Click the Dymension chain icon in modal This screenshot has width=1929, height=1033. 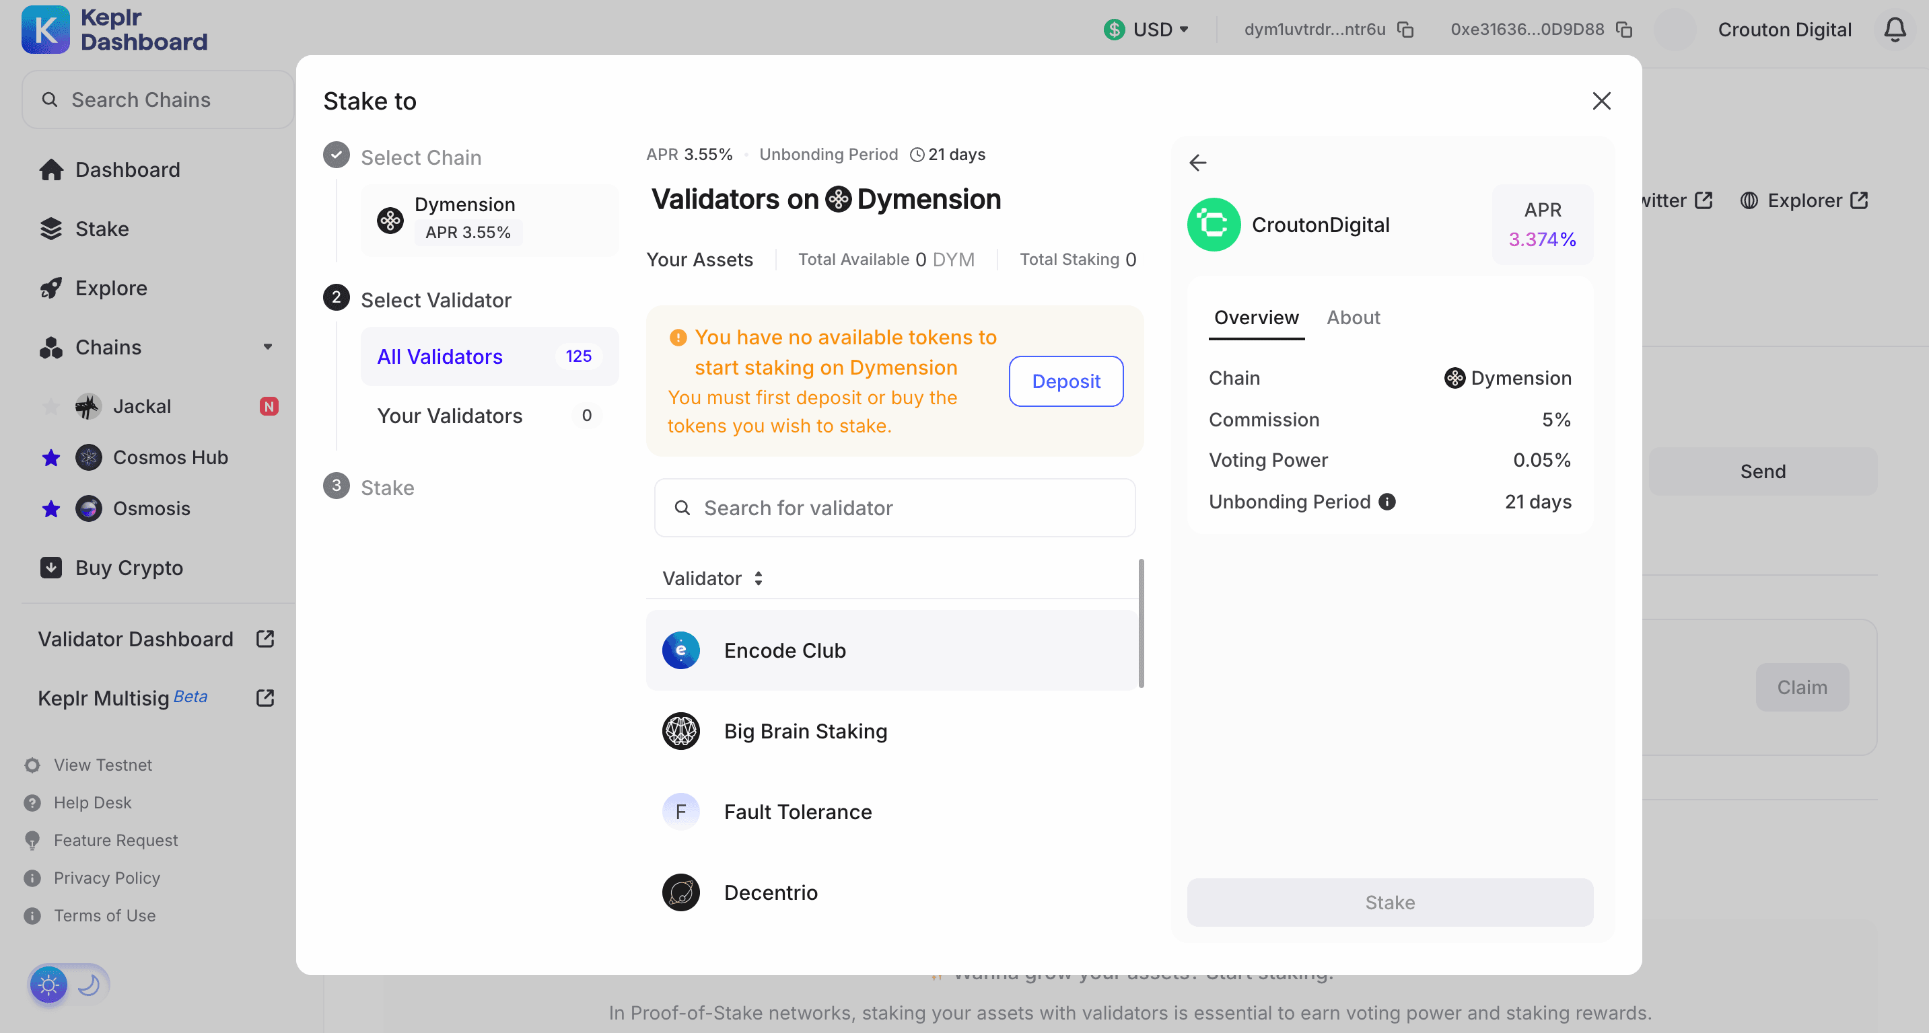[x=392, y=217]
